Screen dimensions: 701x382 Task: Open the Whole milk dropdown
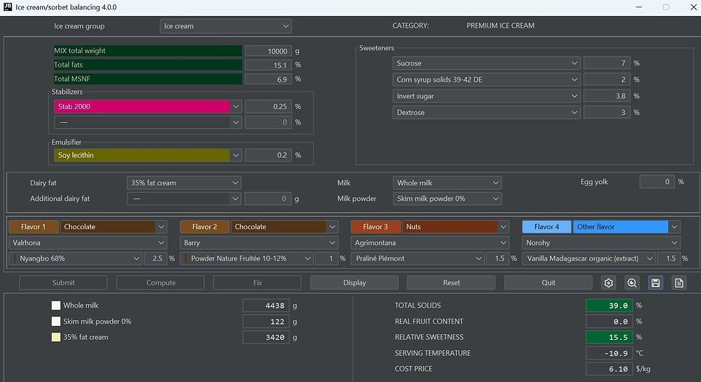pyautogui.click(x=447, y=183)
